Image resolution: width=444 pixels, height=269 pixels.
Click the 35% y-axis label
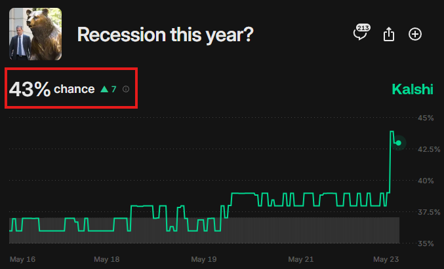tap(426, 243)
